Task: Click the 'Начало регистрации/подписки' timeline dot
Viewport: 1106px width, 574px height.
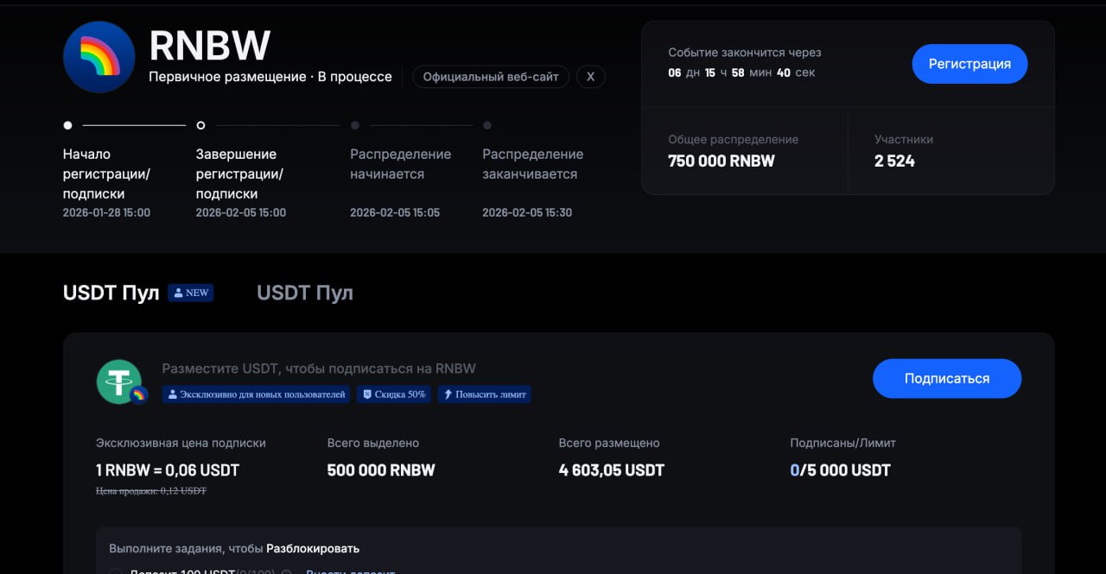Action: (x=68, y=125)
